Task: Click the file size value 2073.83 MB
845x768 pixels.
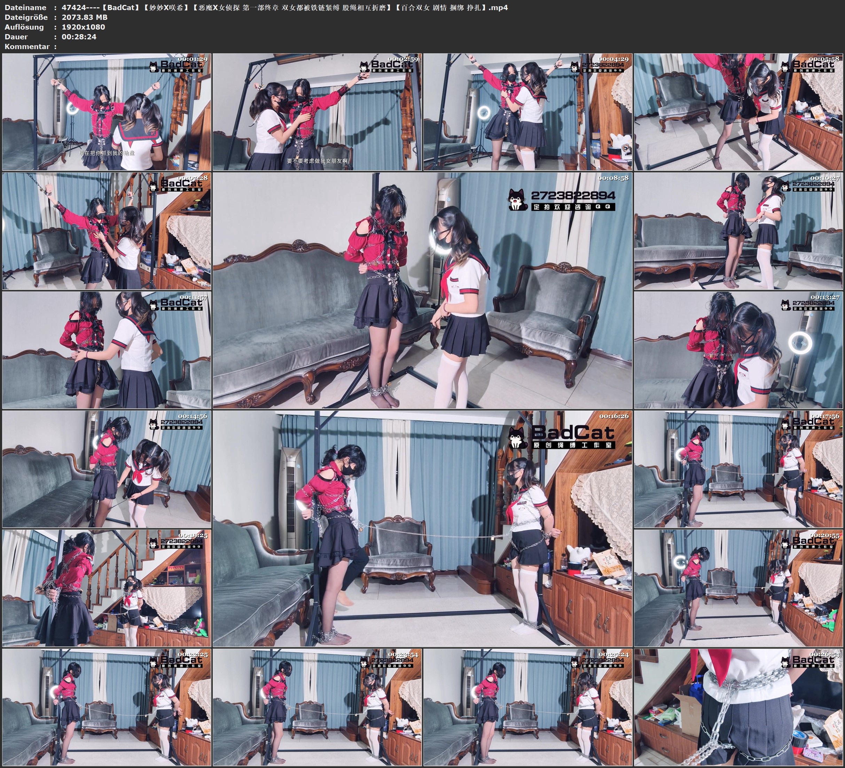Action: tap(85, 17)
